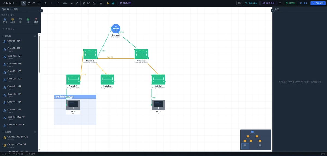This screenshot has height=156, width=327.
Task: Activate the hand pan tool
Action: click(x=29, y=3)
